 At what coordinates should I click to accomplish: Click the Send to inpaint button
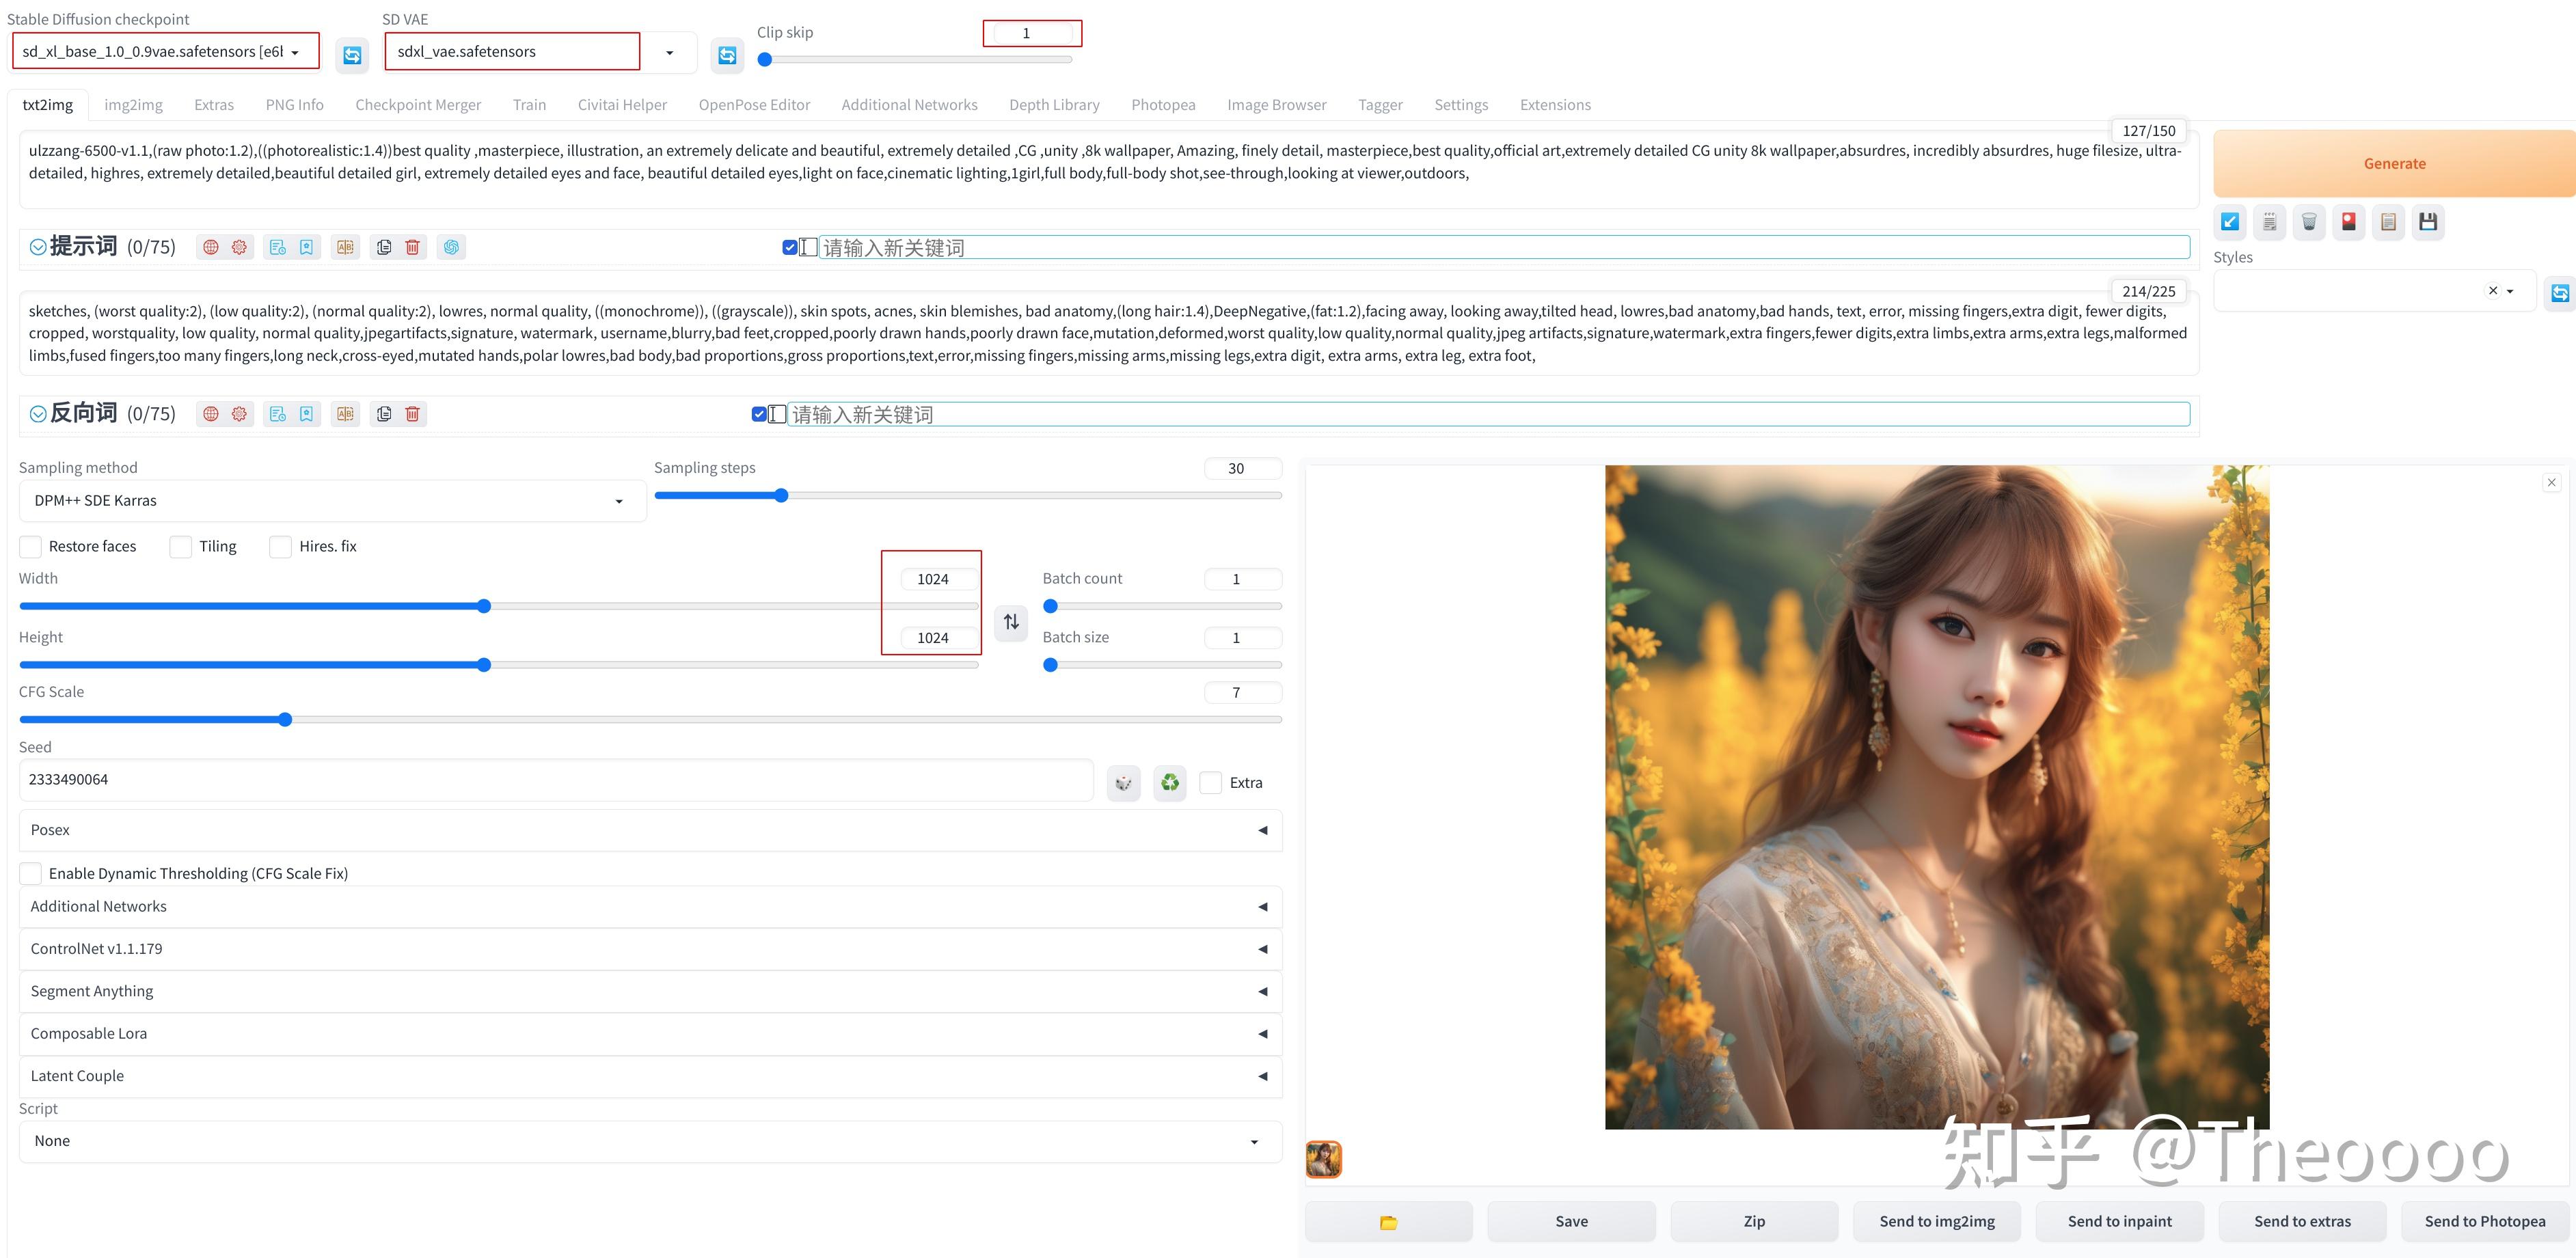[2119, 1221]
